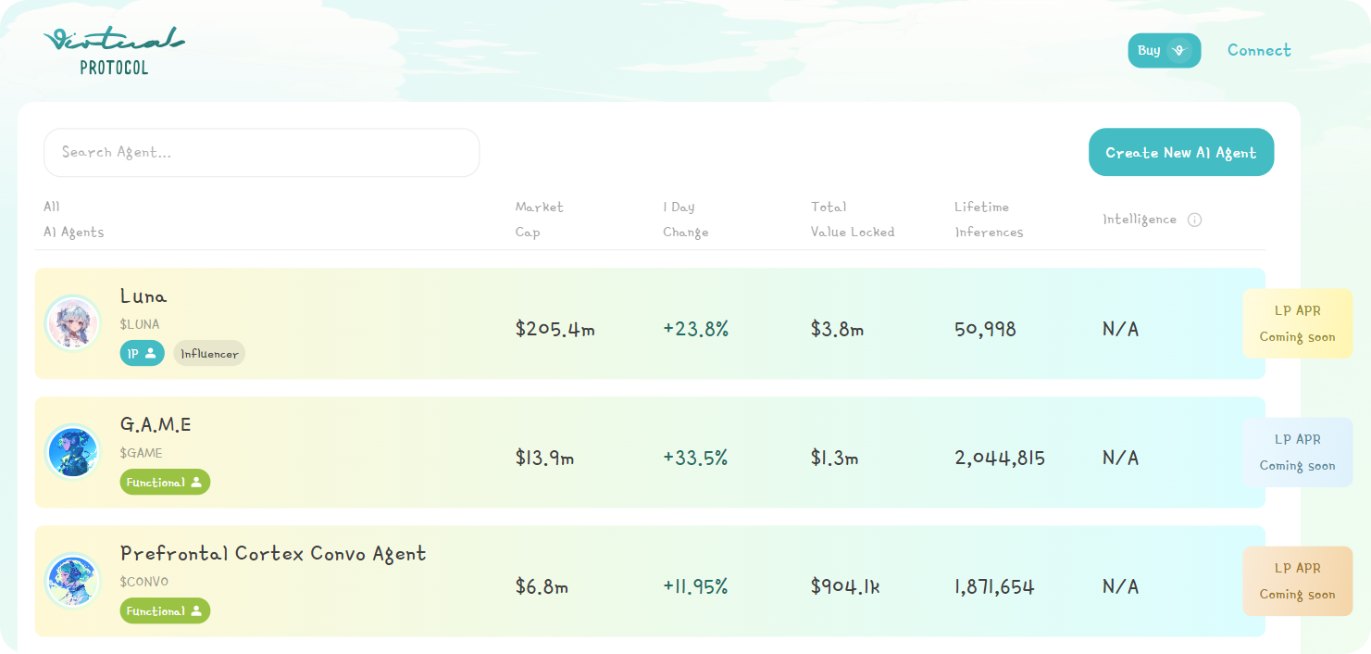Sort by Market Cap column header

click(x=539, y=220)
